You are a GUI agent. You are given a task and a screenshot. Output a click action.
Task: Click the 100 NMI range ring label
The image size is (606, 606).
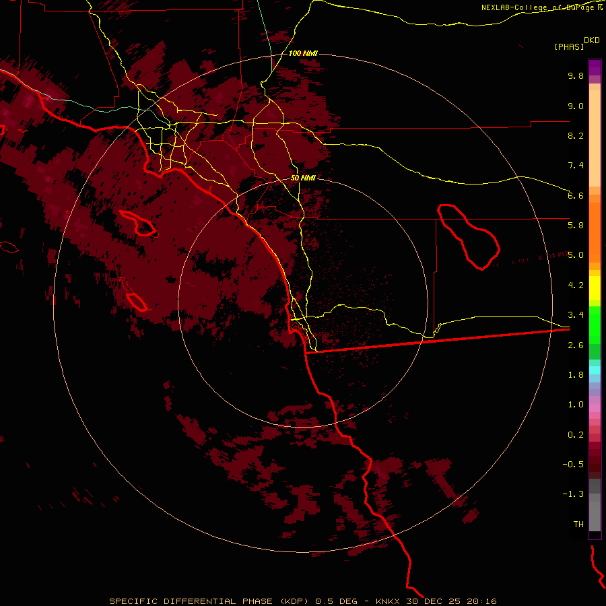click(x=303, y=53)
